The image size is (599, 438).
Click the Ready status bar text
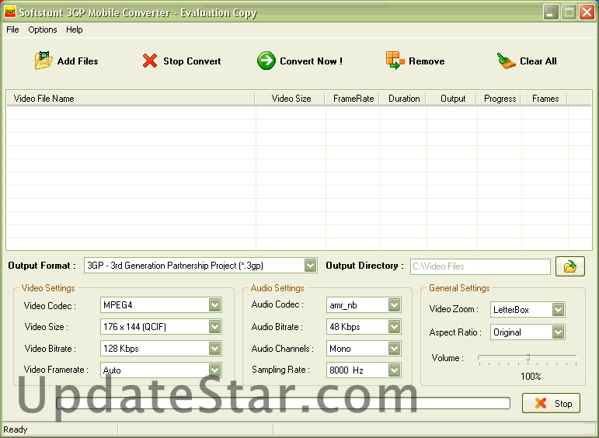(16, 429)
